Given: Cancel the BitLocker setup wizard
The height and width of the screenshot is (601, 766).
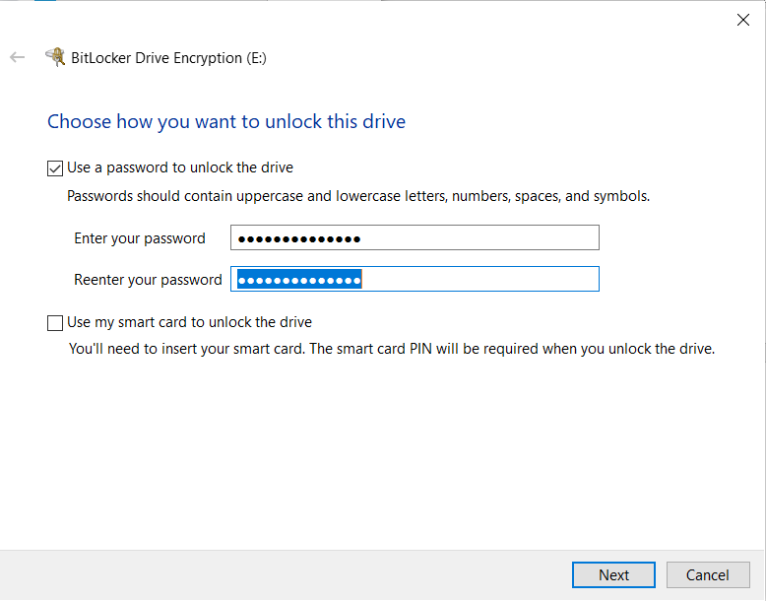Looking at the screenshot, I should (707, 574).
